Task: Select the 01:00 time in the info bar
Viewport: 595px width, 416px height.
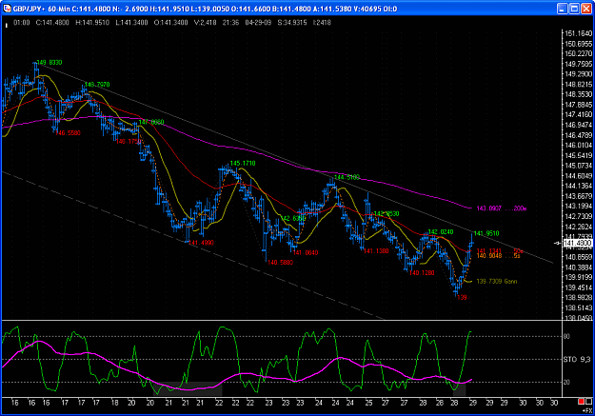Action: (x=22, y=23)
